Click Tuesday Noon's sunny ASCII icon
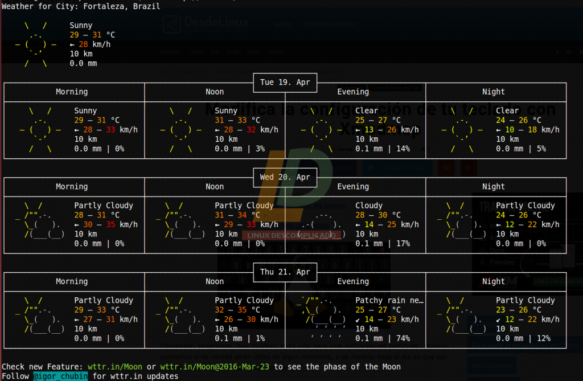The image size is (583, 381). click(180, 130)
